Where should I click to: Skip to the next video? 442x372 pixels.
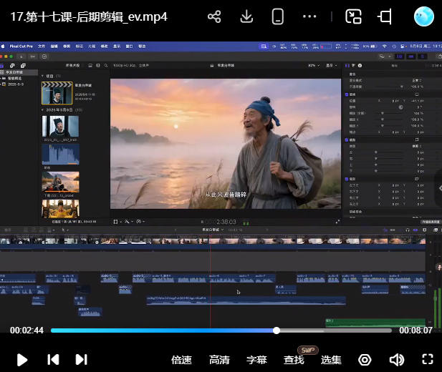[x=81, y=360]
